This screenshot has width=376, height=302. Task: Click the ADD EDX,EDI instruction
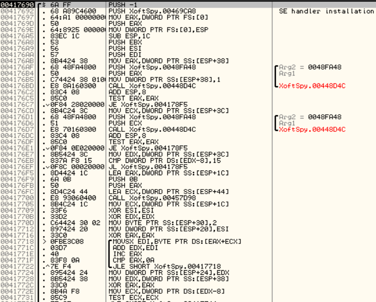click(x=135, y=248)
